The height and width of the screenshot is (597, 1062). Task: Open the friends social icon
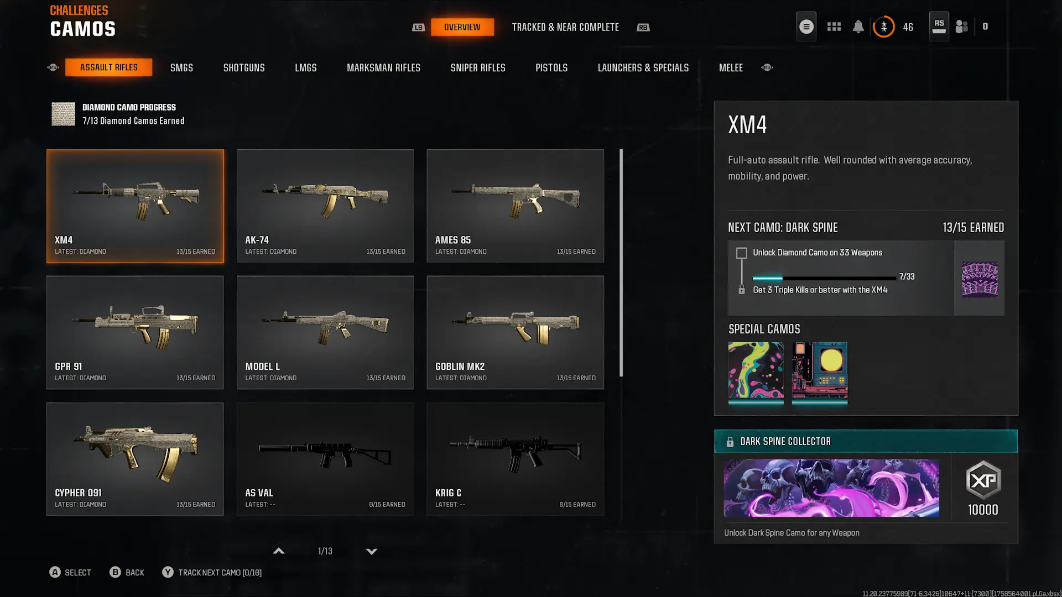[x=962, y=27]
